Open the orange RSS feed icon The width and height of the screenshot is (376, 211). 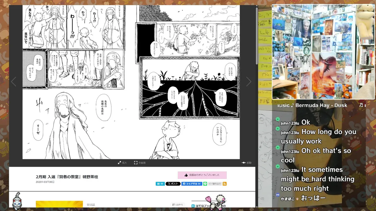[x=225, y=184]
